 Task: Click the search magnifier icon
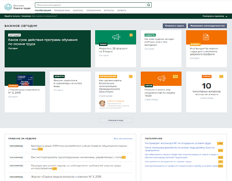149,5
